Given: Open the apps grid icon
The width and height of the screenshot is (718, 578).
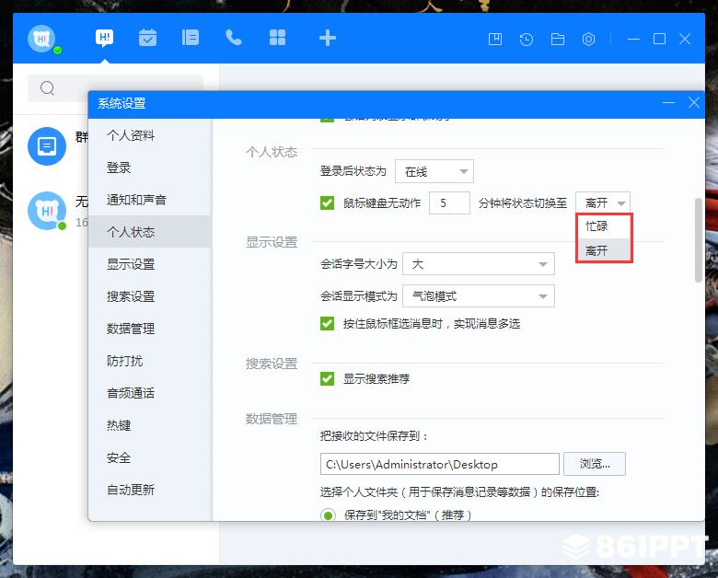Looking at the screenshot, I should tap(277, 38).
